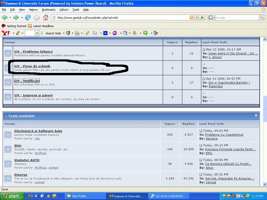Screen dimensions: 267x200
Task: Open the GM - Probleme tehnice forum
Action: 33,52
